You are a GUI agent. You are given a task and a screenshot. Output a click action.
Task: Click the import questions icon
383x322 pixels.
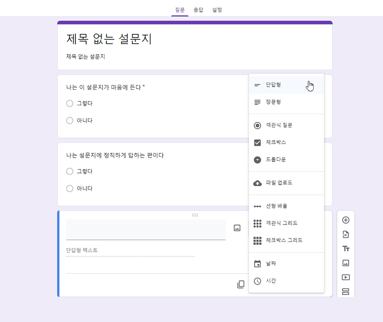point(346,234)
